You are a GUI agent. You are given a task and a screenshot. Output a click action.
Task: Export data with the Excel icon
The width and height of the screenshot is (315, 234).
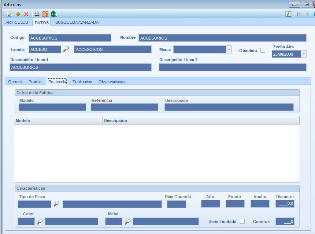click(x=54, y=14)
